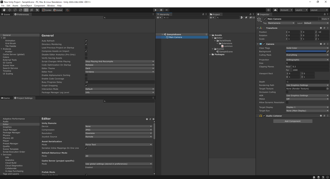Screen dimensions: 330x179
Task: Enable Alphanumeric Sorting checkbox
Action: click(x=86, y=75)
